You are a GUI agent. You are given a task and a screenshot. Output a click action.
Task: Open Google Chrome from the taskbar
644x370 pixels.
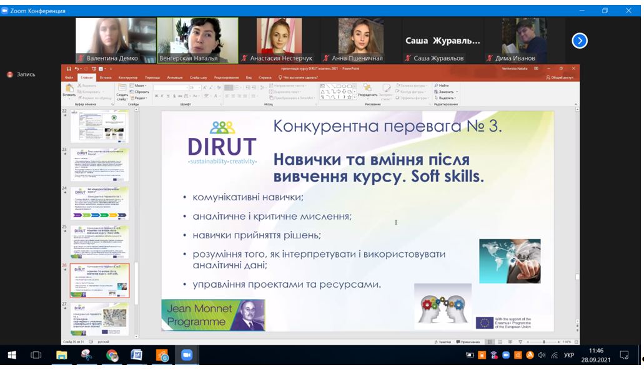112,355
